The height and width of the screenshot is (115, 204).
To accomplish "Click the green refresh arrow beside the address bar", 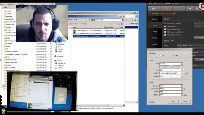I will [x=92, y=20].
